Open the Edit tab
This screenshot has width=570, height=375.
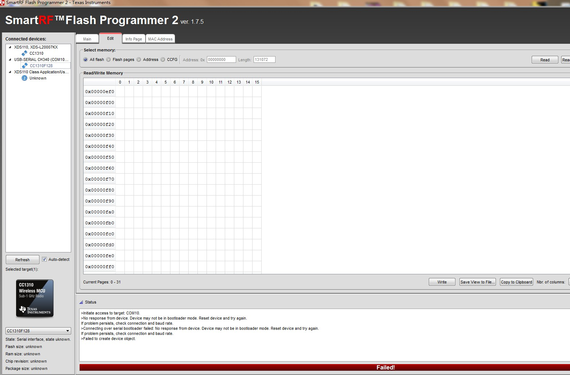(x=110, y=38)
